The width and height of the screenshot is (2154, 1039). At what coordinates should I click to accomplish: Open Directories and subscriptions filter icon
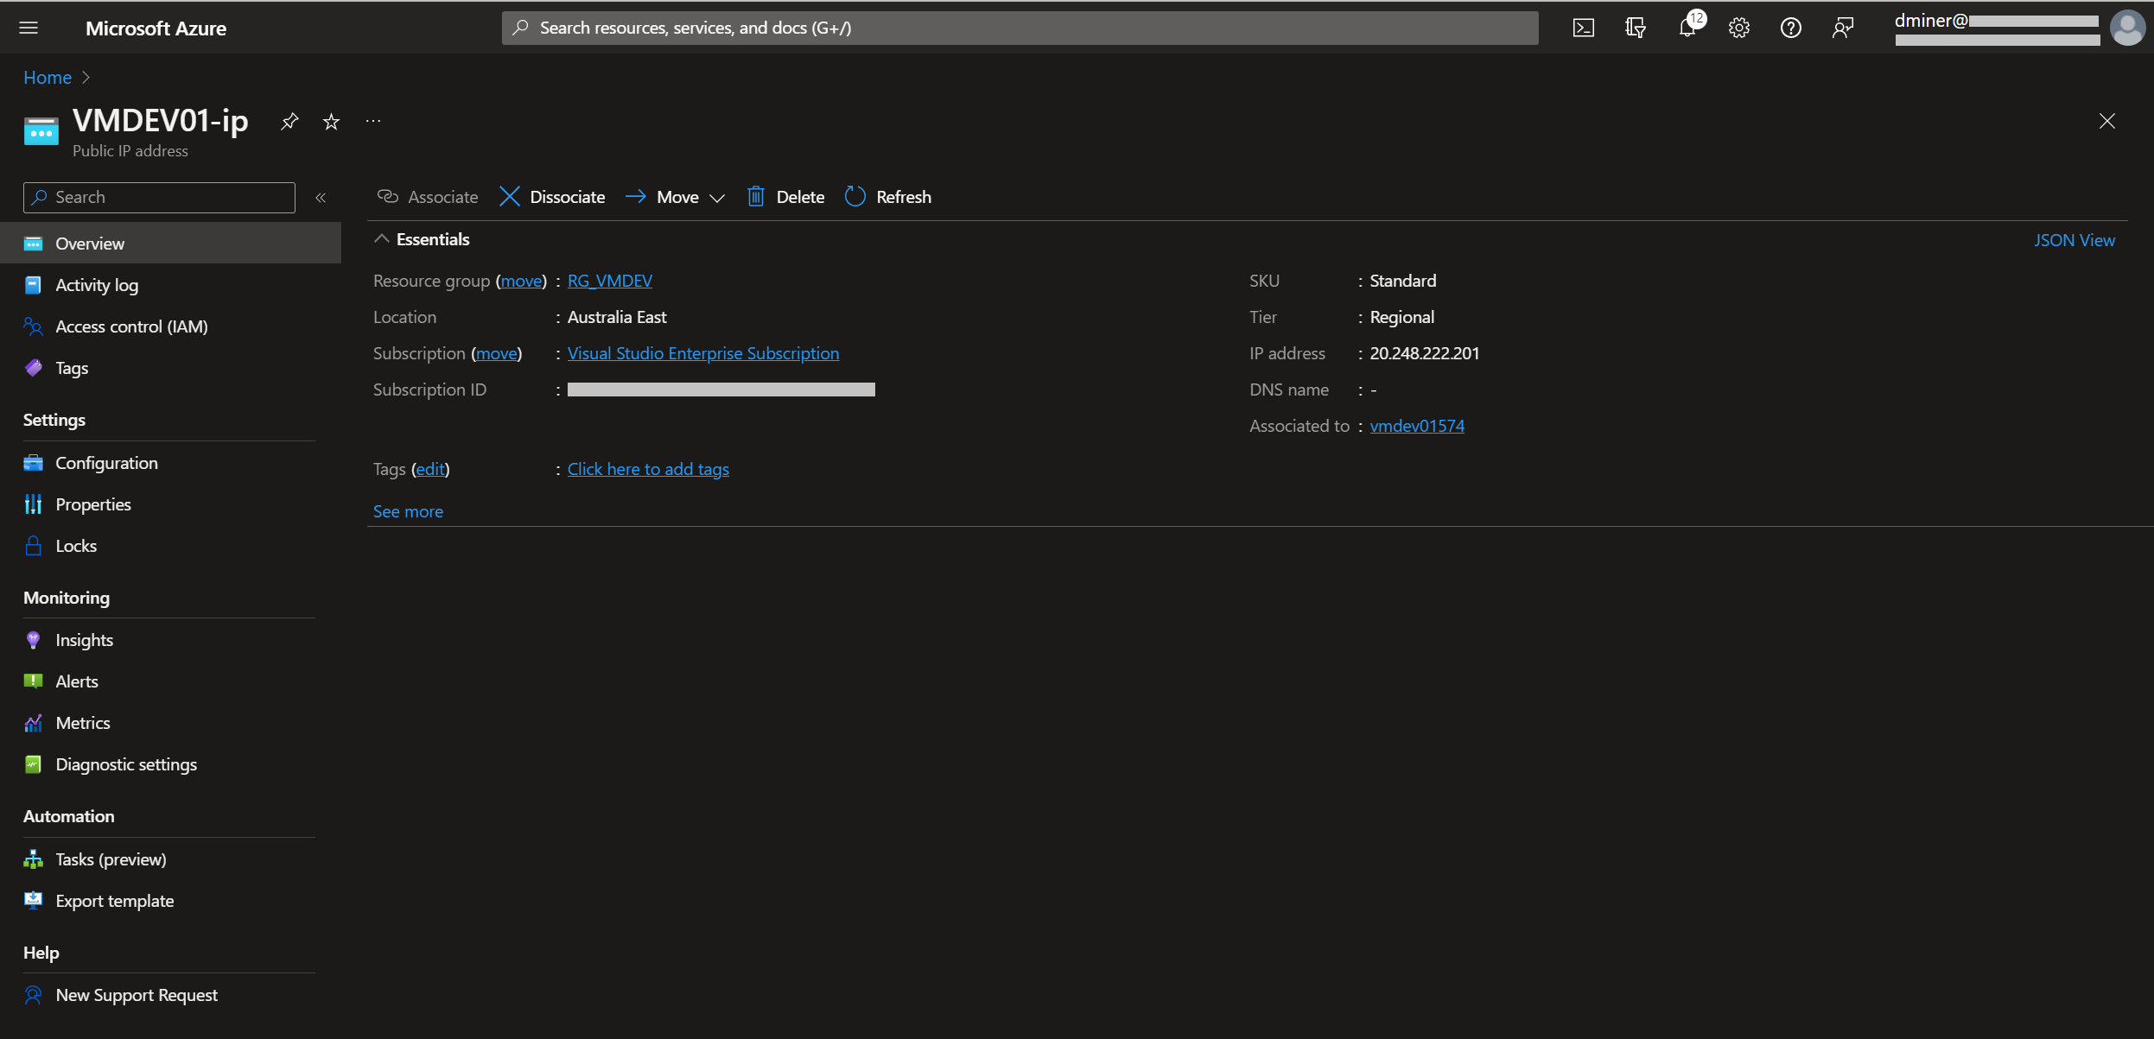coord(1635,28)
